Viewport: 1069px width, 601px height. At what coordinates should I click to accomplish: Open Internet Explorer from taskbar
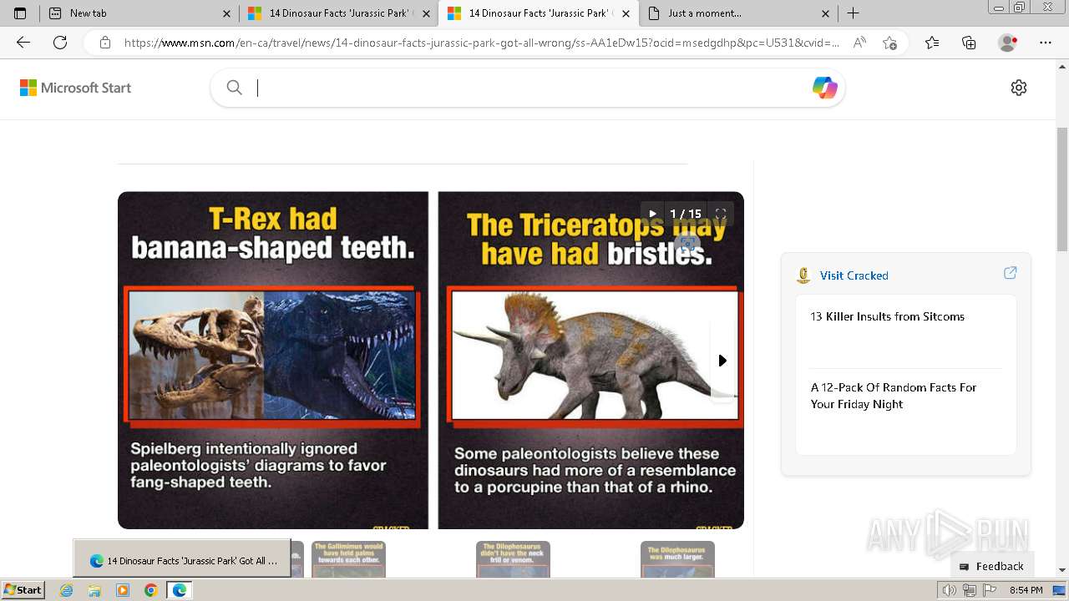(x=67, y=590)
